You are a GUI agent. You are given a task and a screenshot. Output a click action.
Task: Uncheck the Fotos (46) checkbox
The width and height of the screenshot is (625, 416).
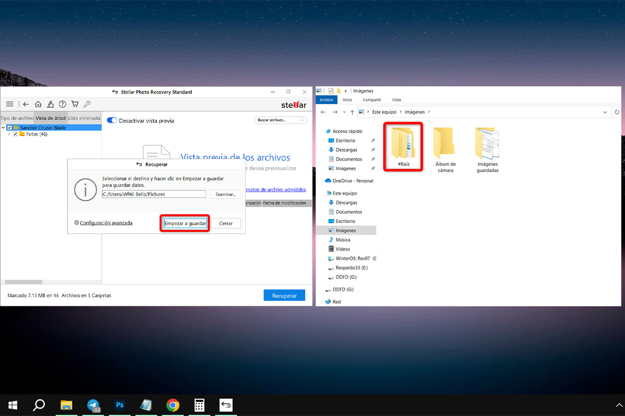[15, 134]
